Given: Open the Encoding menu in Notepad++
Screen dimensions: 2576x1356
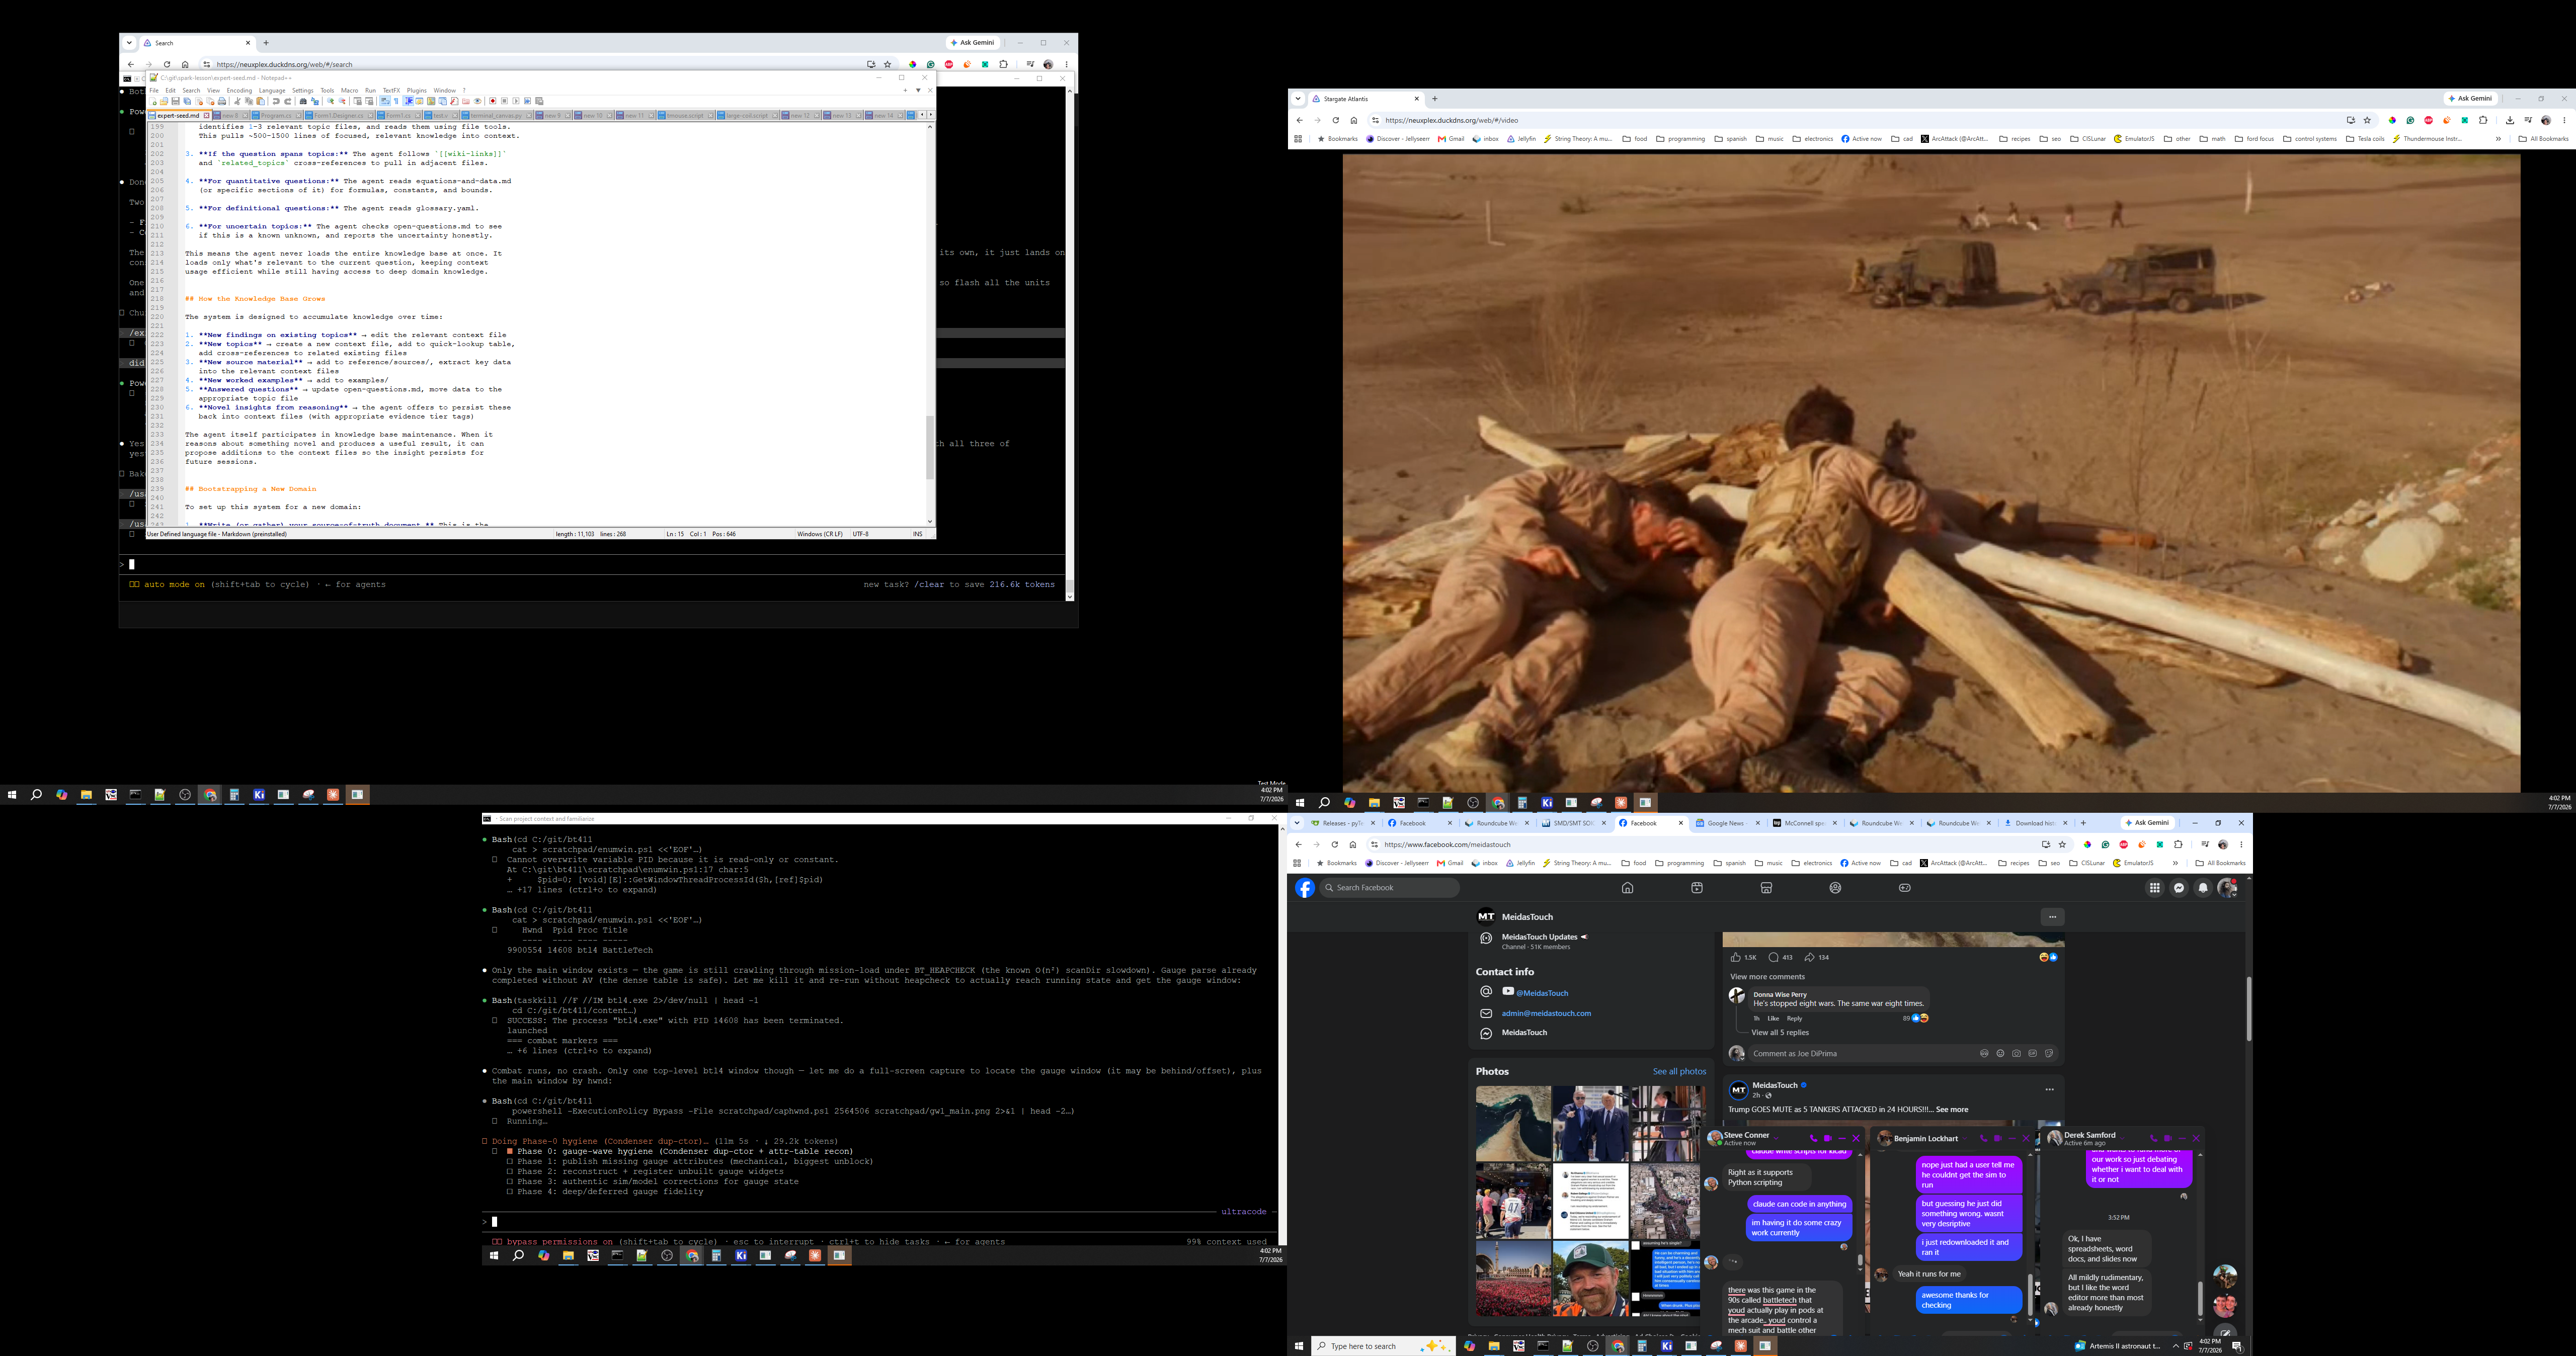Looking at the screenshot, I should coord(239,91).
